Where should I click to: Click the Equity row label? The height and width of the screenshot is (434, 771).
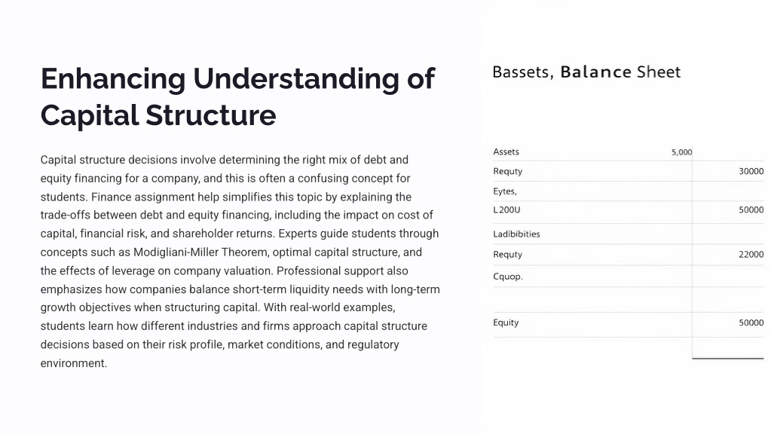pos(506,323)
